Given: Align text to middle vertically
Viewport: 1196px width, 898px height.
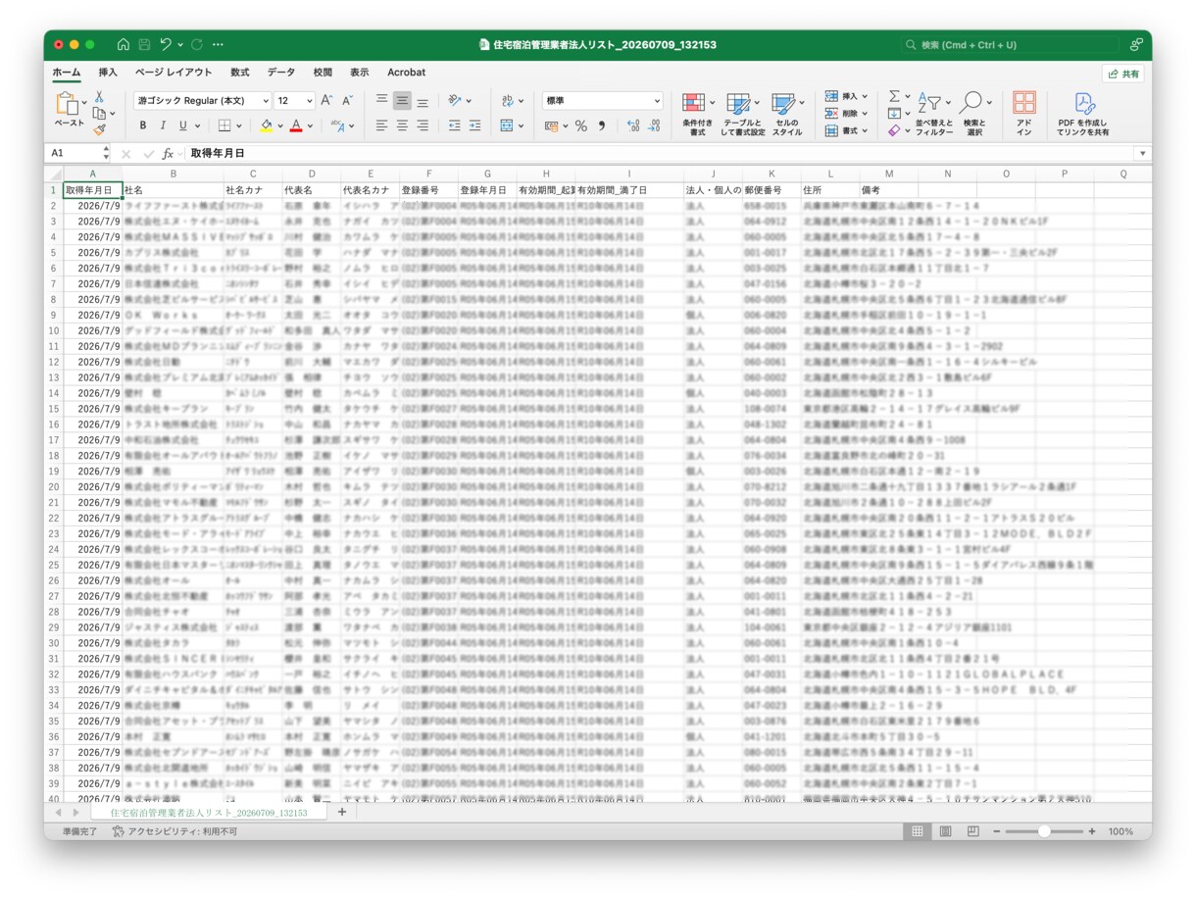Looking at the screenshot, I should tap(402, 101).
